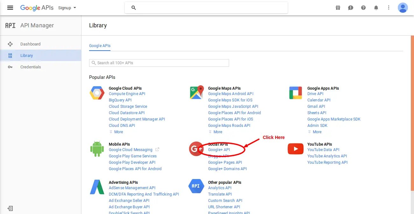The image size is (414, 214).
Task: Click the Google Maps APIs icon
Action: [x=196, y=93]
